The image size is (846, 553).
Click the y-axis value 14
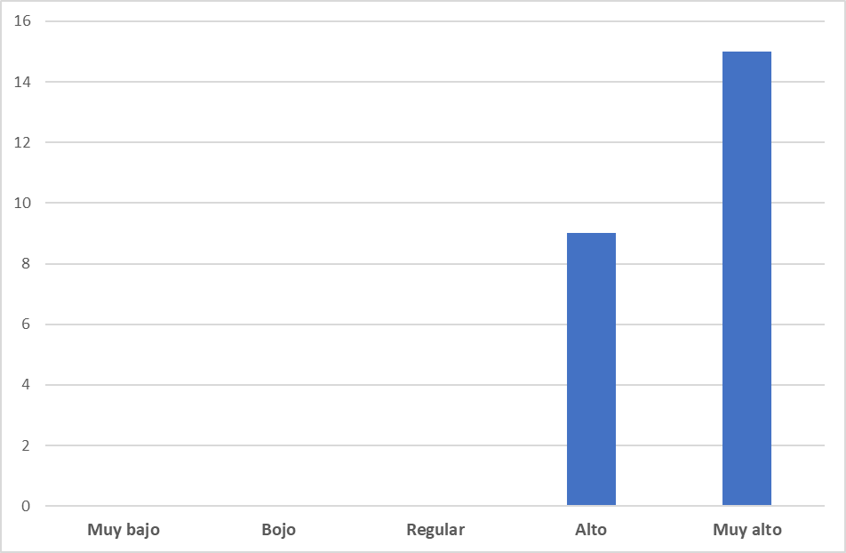[23, 82]
